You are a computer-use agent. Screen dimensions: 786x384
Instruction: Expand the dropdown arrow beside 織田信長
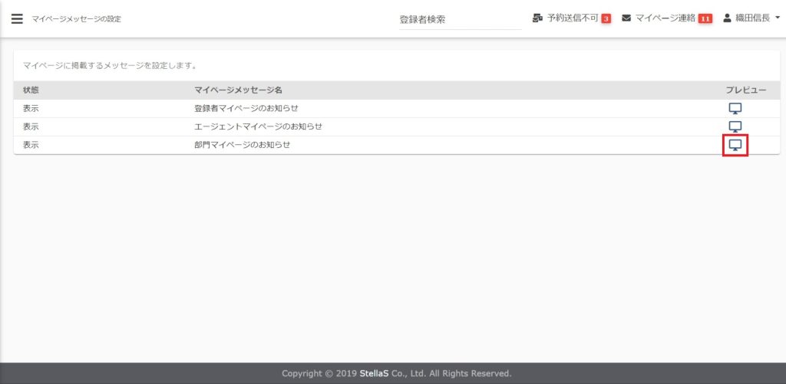point(777,18)
